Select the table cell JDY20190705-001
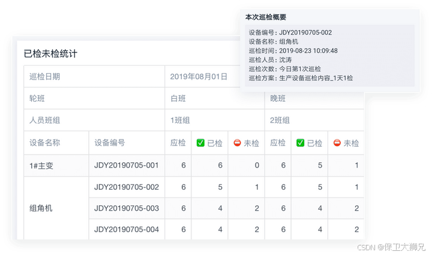 click(127, 165)
